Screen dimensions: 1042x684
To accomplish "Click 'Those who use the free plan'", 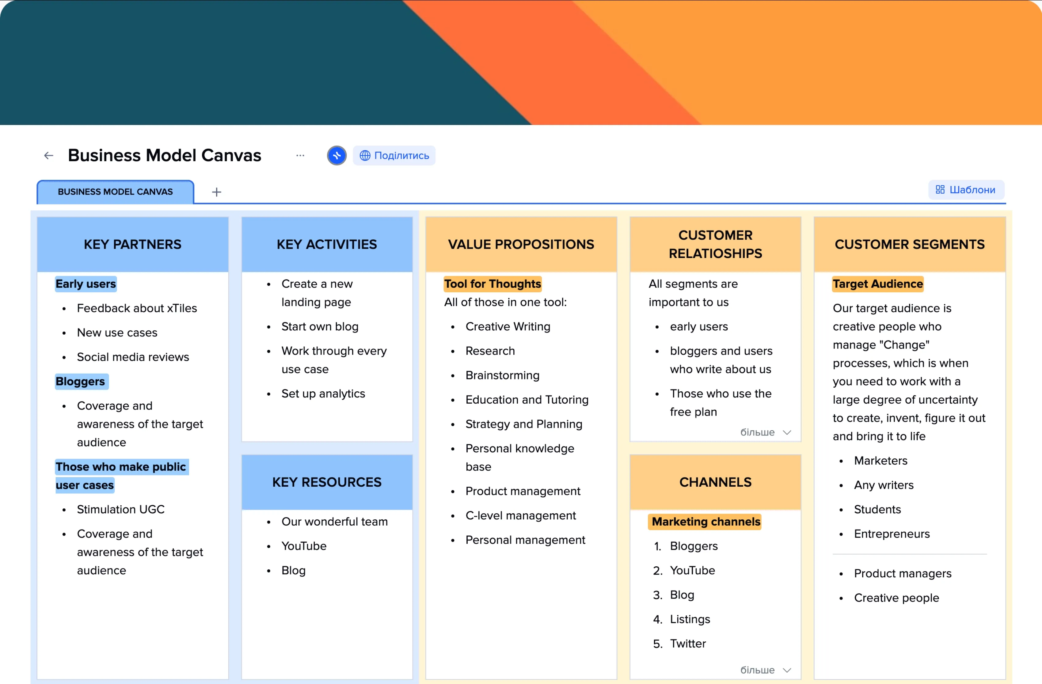I will (721, 403).
